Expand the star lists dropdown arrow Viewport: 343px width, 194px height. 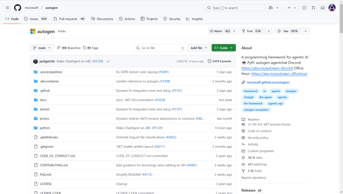[x=306, y=31]
